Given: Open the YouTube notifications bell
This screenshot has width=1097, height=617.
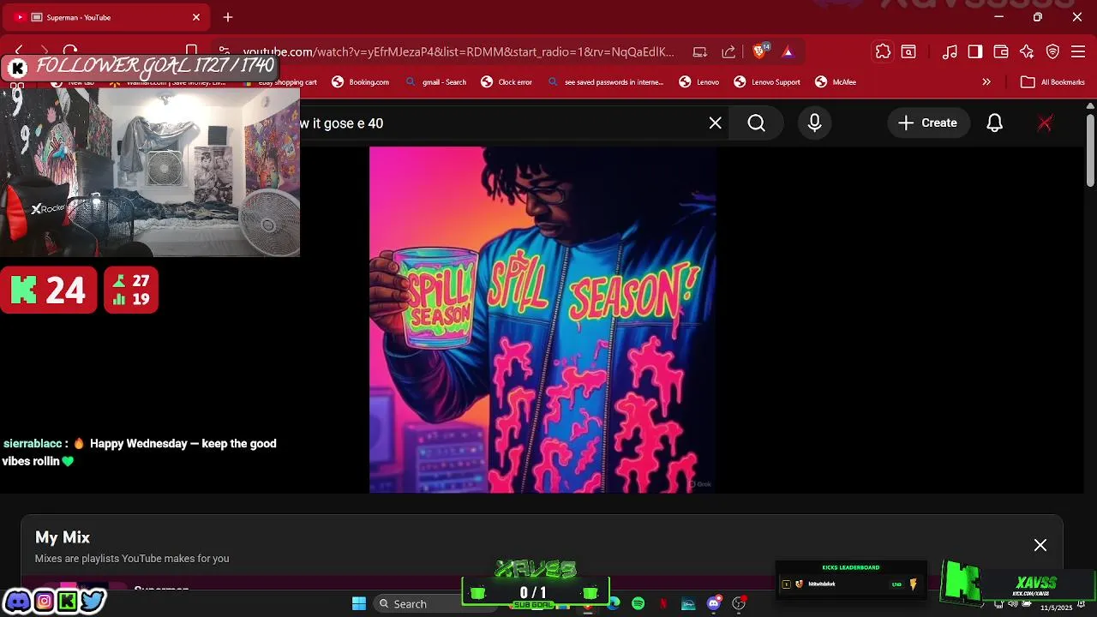Looking at the screenshot, I should coord(995,123).
